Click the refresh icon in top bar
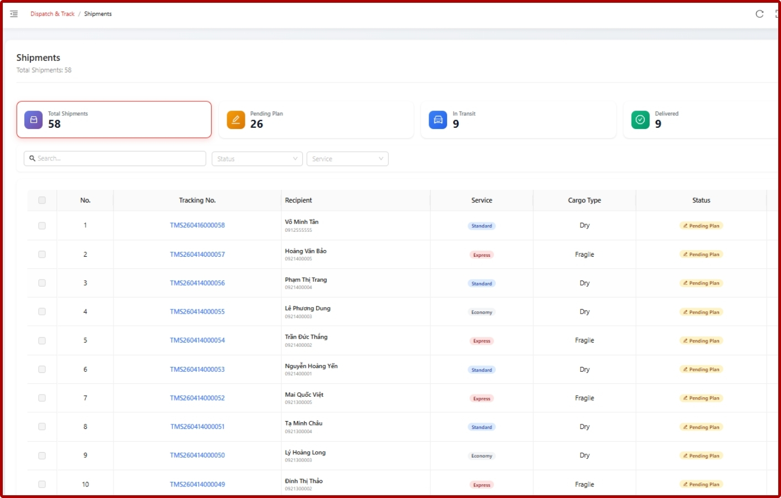The height and width of the screenshot is (498, 781). [759, 14]
